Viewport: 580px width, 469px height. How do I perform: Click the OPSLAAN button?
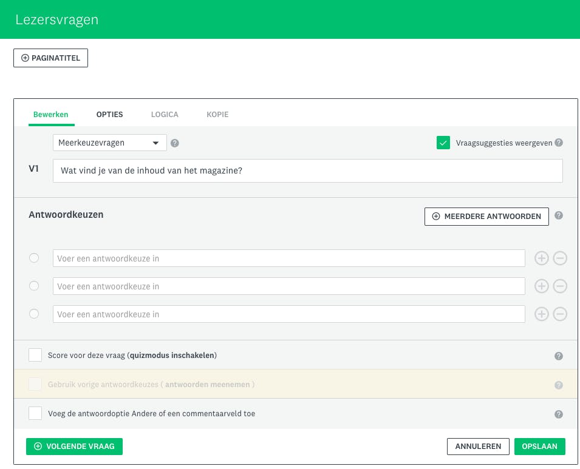[539, 447]
